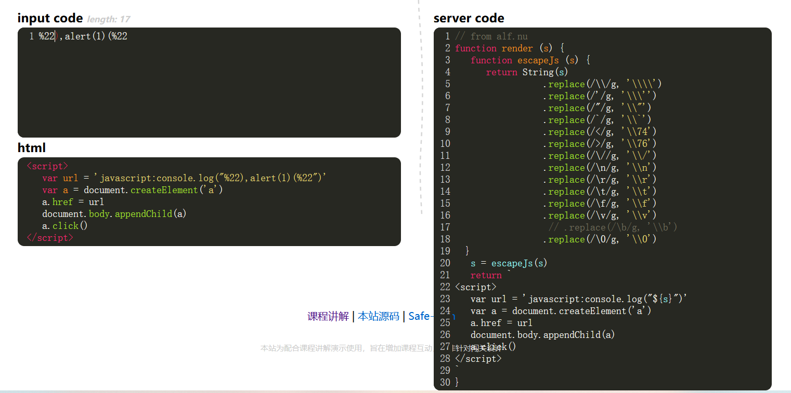Click 's = escapeJs(s)' line

coord(509,263)
